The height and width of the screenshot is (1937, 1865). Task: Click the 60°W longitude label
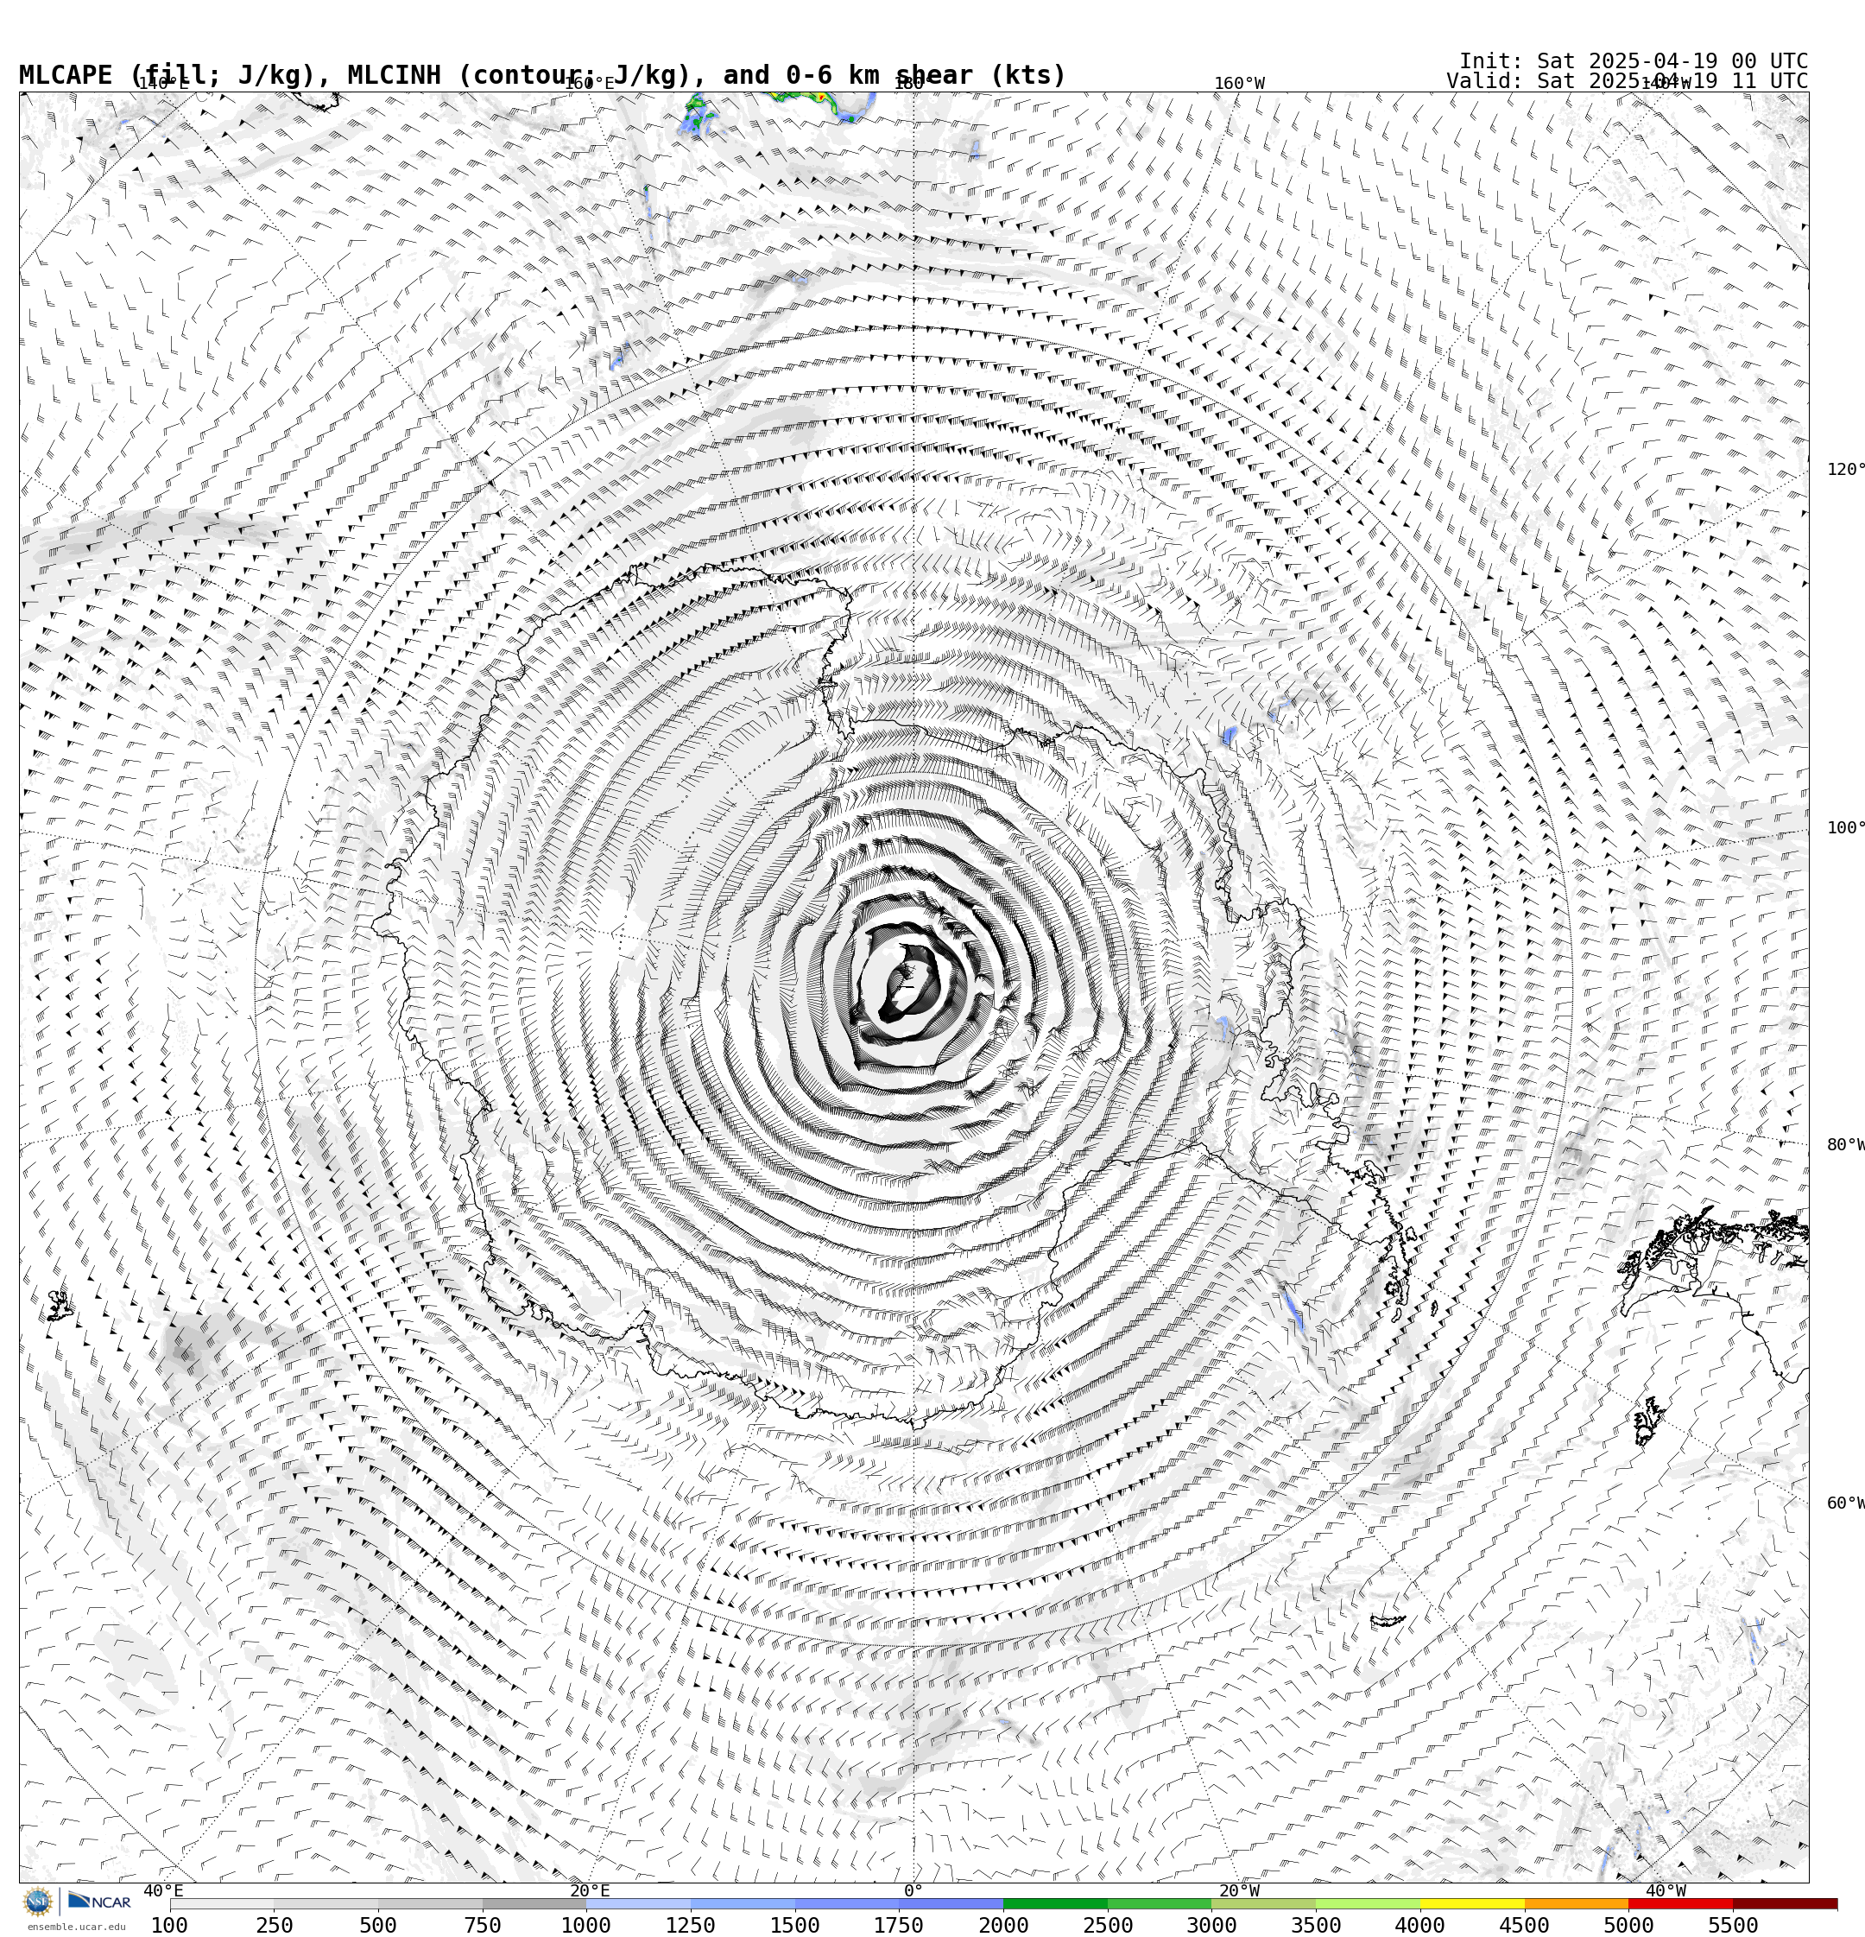(1845, 1503)
